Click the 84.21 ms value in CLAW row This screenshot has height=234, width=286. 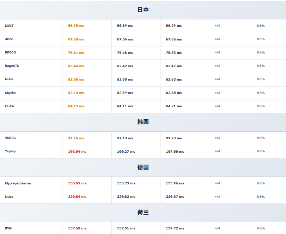[x=174, y=106]
